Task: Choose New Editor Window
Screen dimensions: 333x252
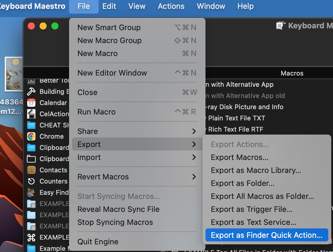Action: tap(137, 73)
